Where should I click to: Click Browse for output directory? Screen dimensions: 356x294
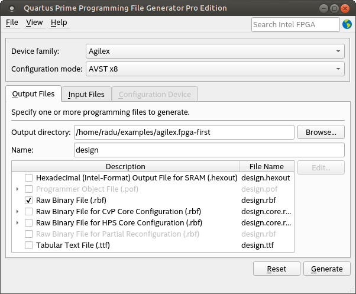click(x=321, y=133)
